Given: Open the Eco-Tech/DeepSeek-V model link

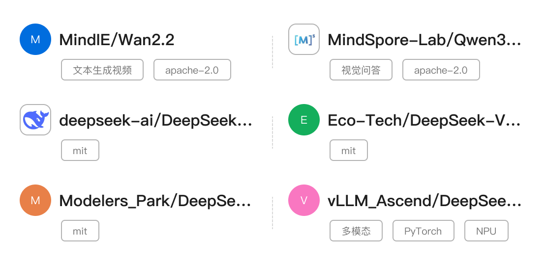Looking at the screenshot, I should [424, 120].
